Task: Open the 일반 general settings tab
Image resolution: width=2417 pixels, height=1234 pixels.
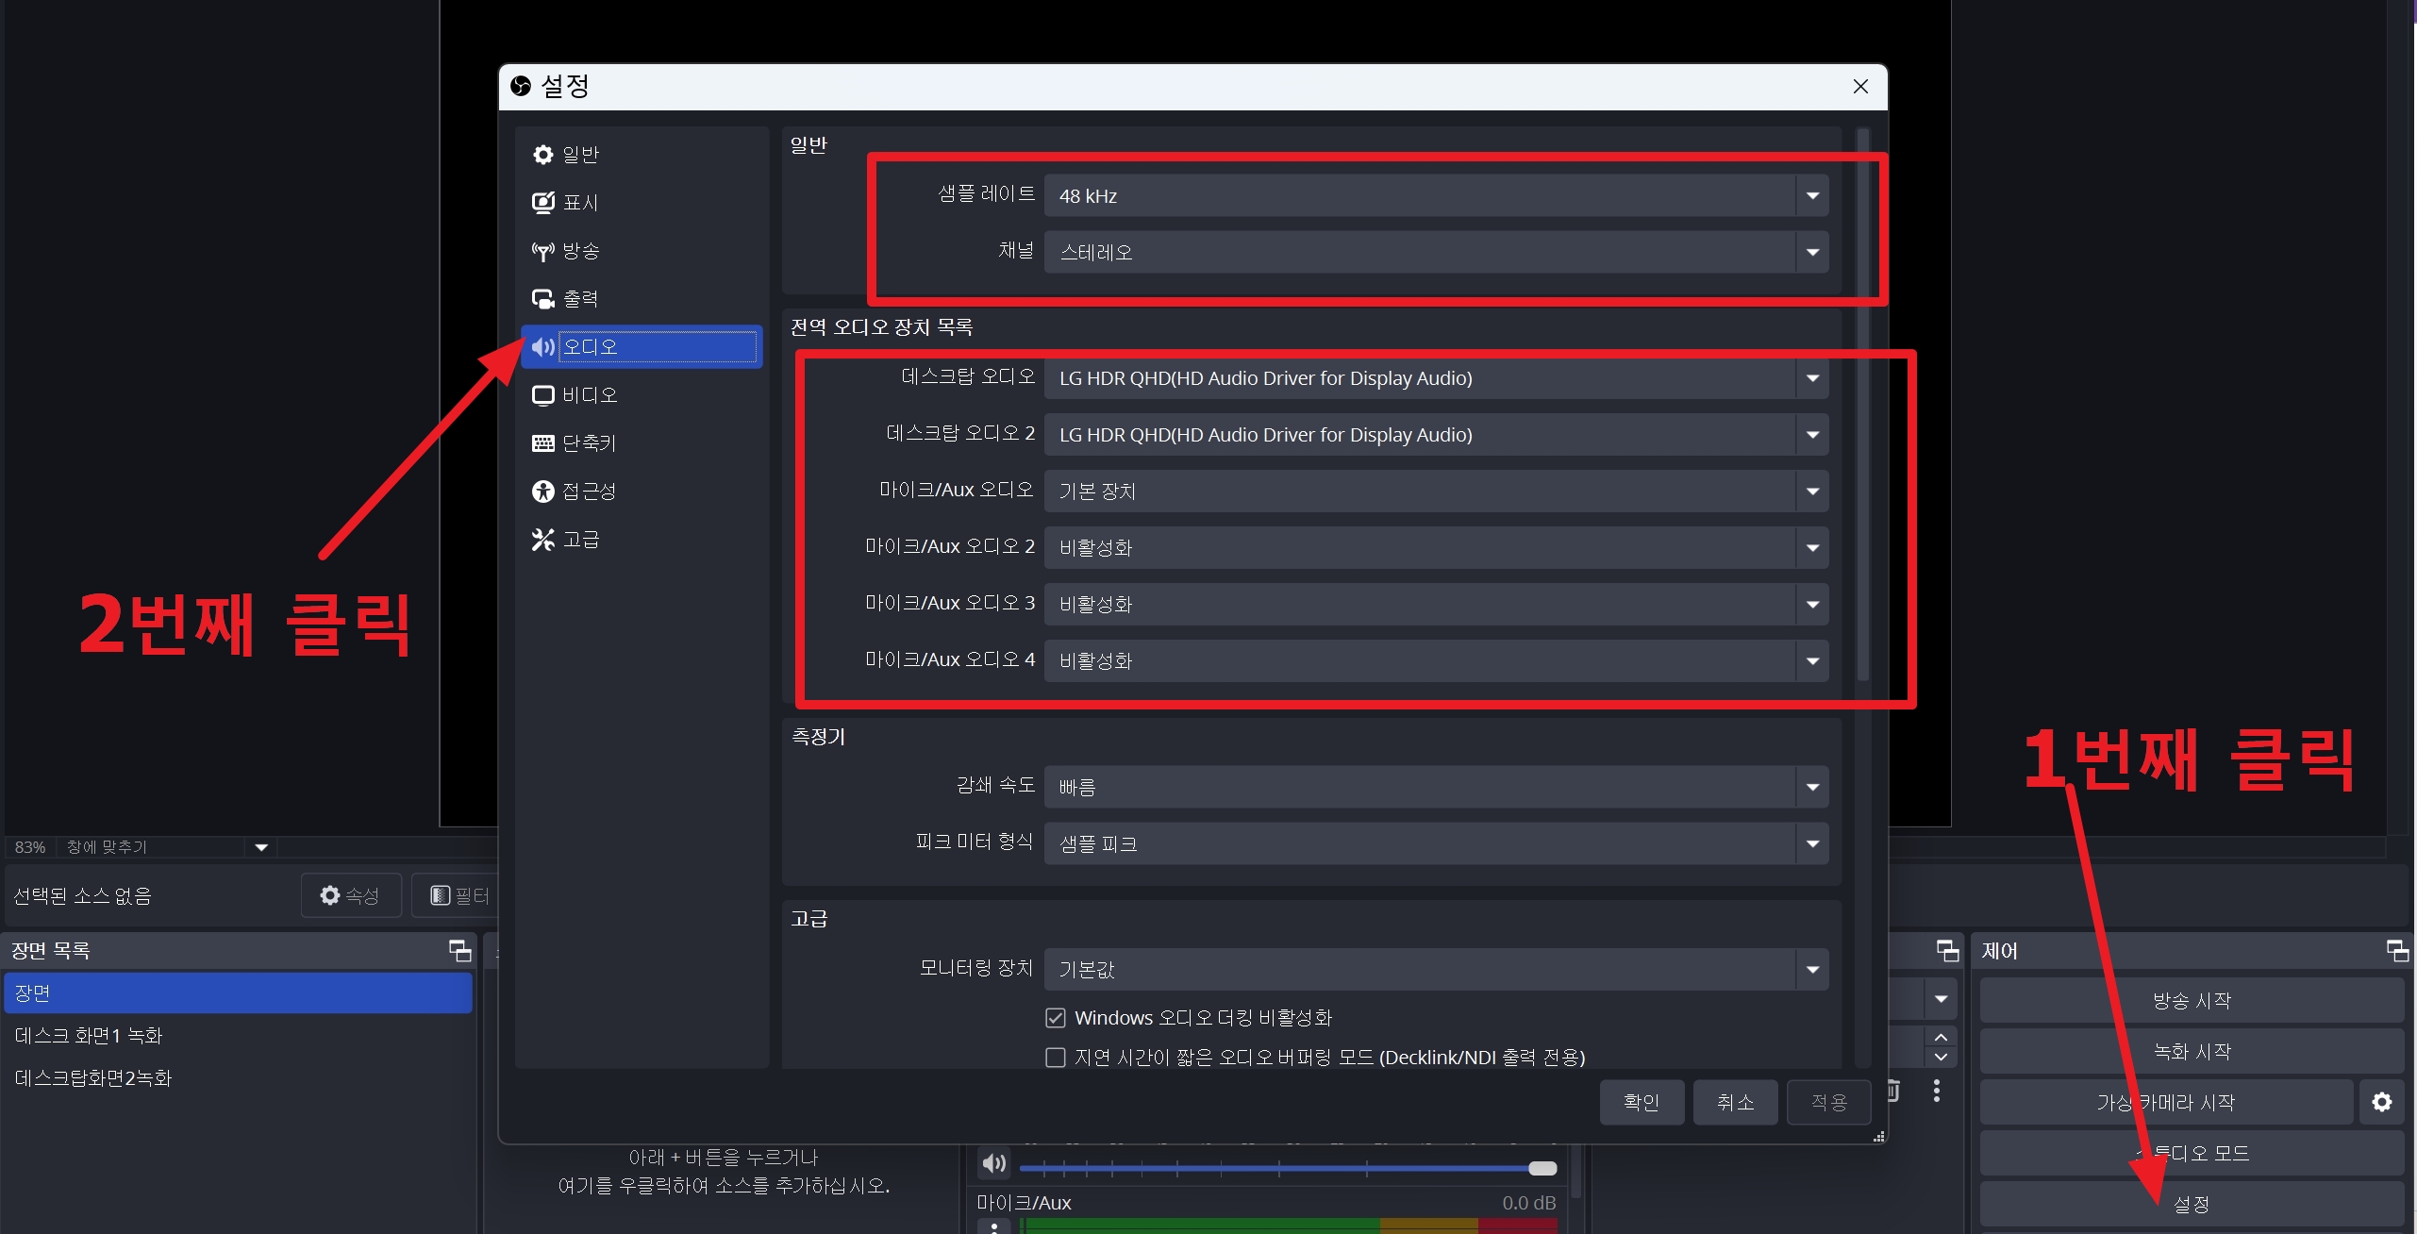Action: (579, 155)
